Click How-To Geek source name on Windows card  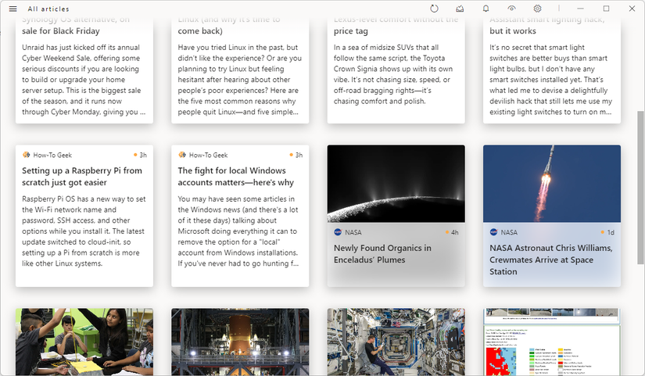[208, 155]
